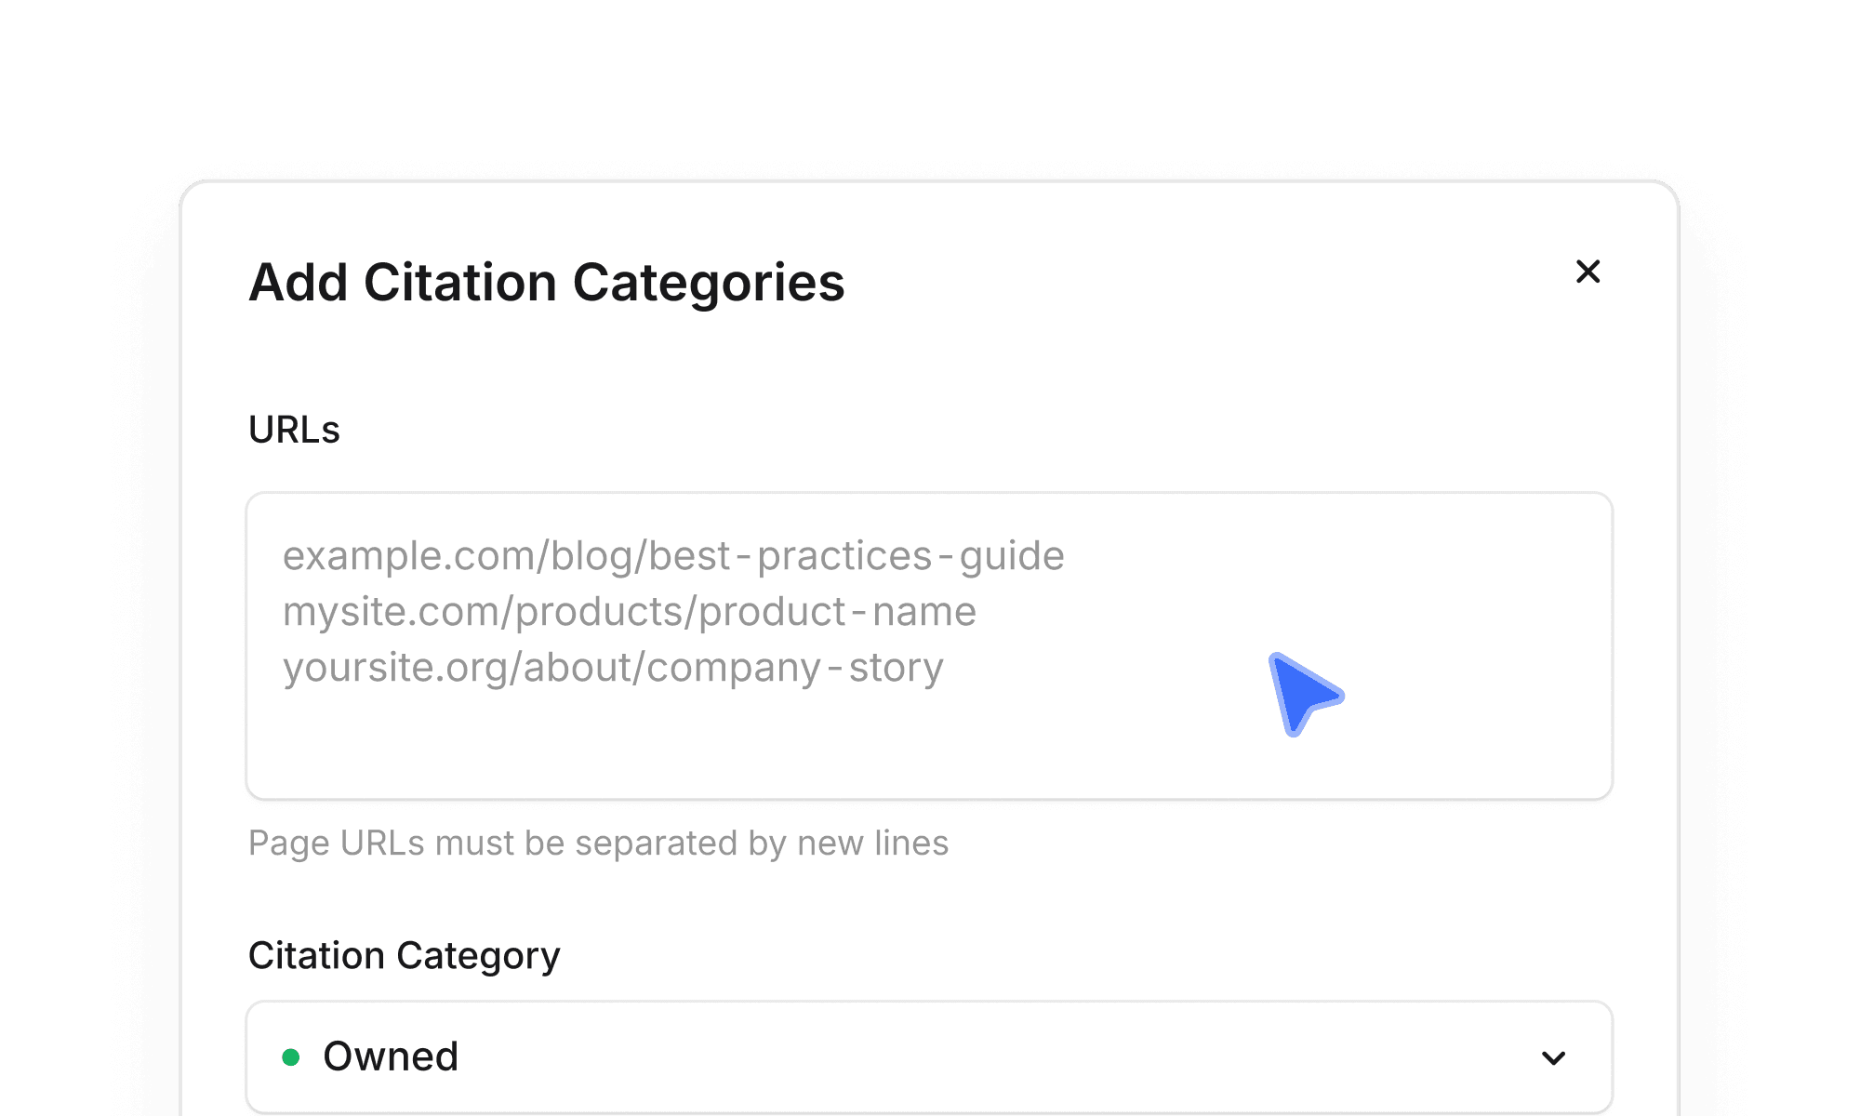
Task: Click the placeholder URL example.com/blog/best-practices-guide
Action: click(x=674, y=554)
